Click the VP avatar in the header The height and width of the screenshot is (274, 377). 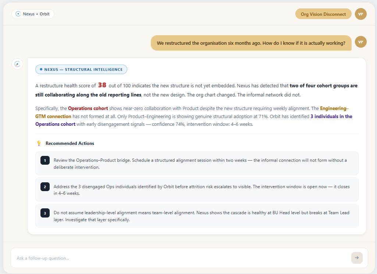click(361, 14)
